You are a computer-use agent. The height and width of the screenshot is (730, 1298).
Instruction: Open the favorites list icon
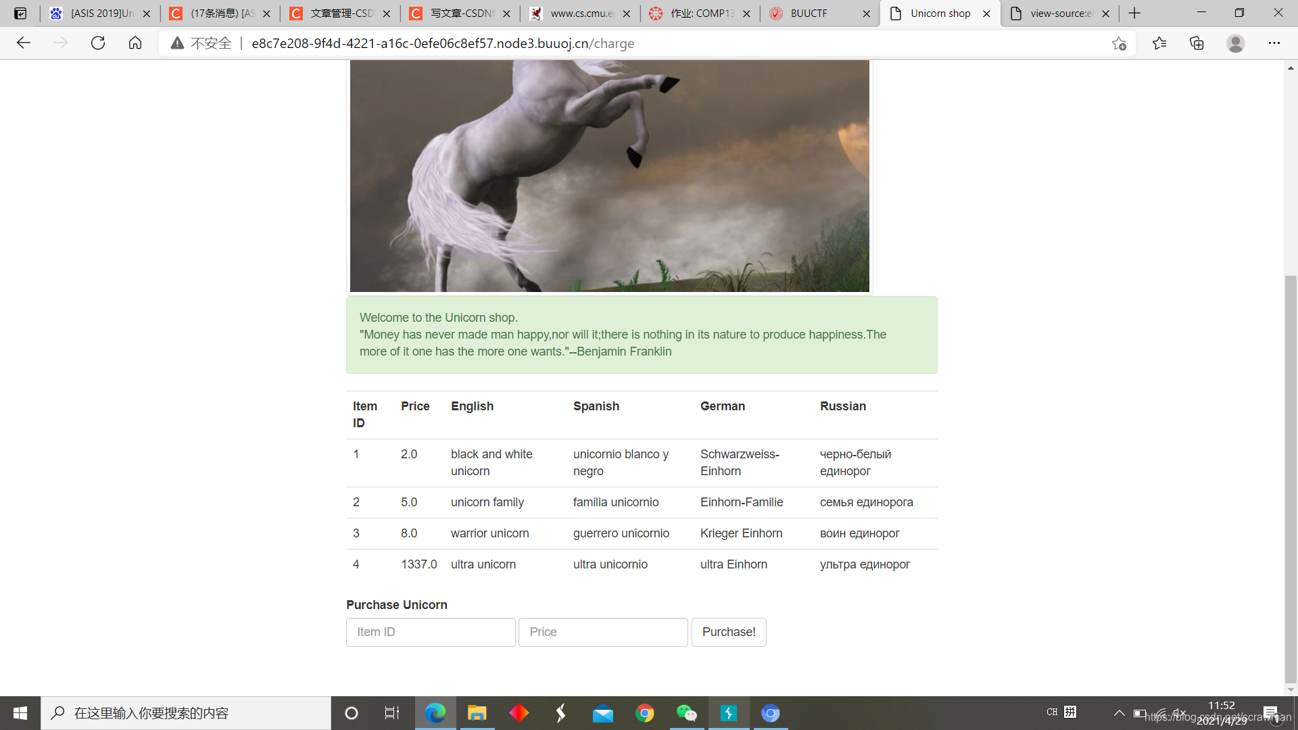click(x=1159, y=43)
